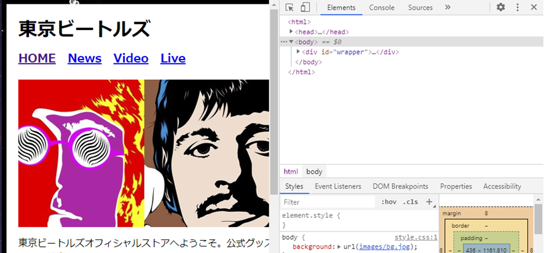544x253 pixels.
Task: Add a new style rule plus icon
Action: [430, 201]
